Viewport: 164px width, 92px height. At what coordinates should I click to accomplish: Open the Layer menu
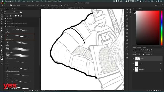pyautogui.click(x=28, y=1)
